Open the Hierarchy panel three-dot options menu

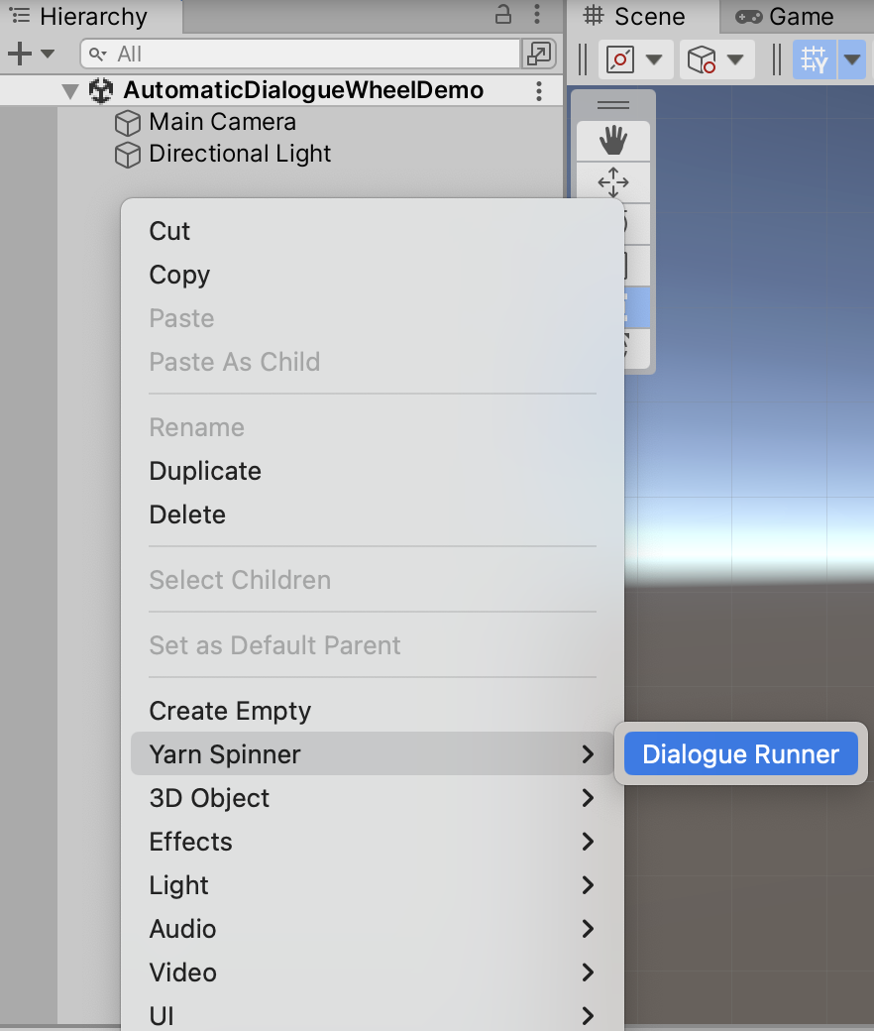click(537, 15)
